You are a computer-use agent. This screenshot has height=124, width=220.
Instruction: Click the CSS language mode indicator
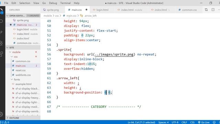192,122
